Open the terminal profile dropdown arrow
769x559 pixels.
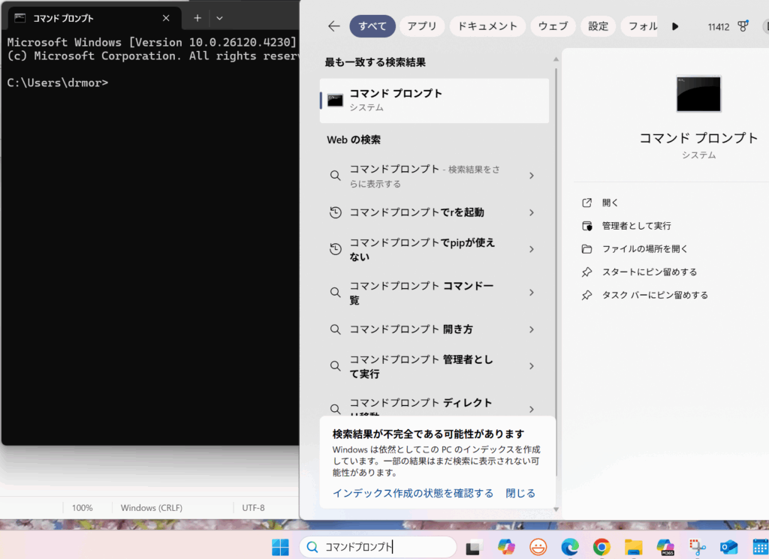[219, 18]
